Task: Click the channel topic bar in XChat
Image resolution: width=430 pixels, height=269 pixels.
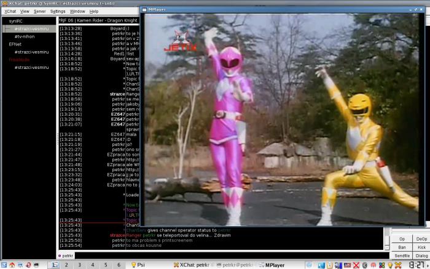Action: pyautogui.click(x=99, y=20)
